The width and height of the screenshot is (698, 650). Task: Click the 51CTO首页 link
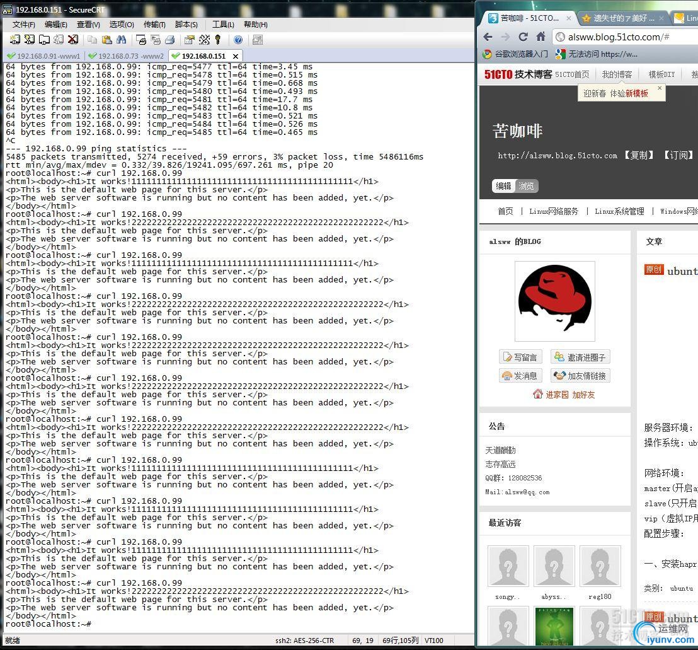coord(572,74)
